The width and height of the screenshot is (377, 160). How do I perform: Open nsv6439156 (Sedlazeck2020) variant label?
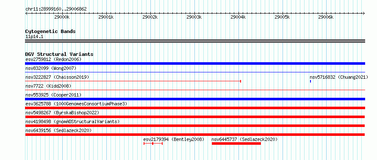[x=58, y=130]
